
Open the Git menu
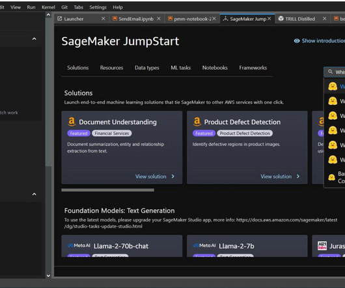(64, 7)
